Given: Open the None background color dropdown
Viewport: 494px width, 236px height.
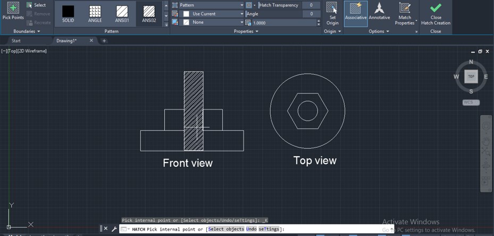Looking at the screenshot, I should point(212,22).
